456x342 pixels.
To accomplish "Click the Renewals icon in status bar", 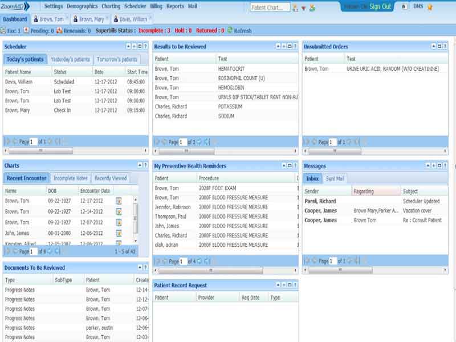I will pyautogui.click(x=59, y=30).
